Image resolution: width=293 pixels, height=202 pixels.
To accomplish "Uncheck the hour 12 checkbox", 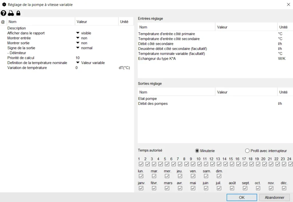I will click(213, 164).
